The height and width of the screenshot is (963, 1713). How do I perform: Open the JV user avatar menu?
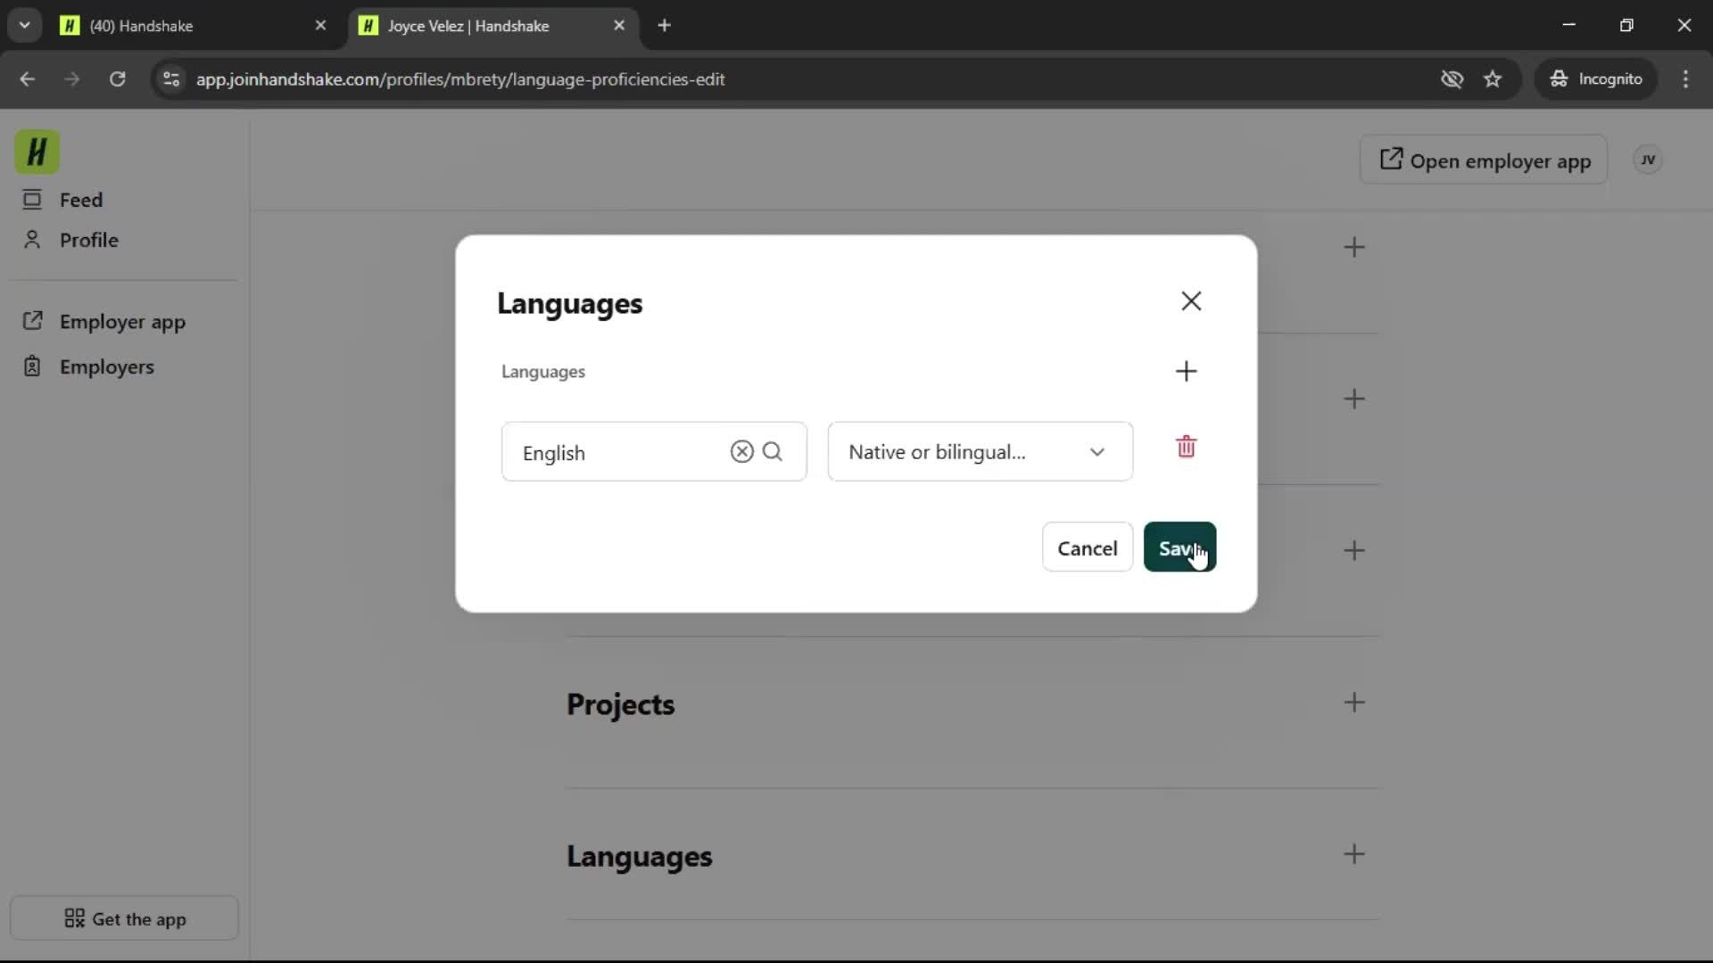(1648, 160)
